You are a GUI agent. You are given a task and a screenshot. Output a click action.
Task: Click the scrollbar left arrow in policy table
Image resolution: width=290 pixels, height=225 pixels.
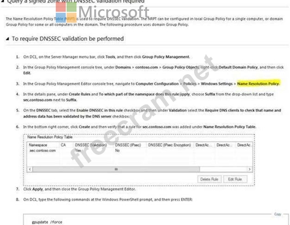point(30,169)
